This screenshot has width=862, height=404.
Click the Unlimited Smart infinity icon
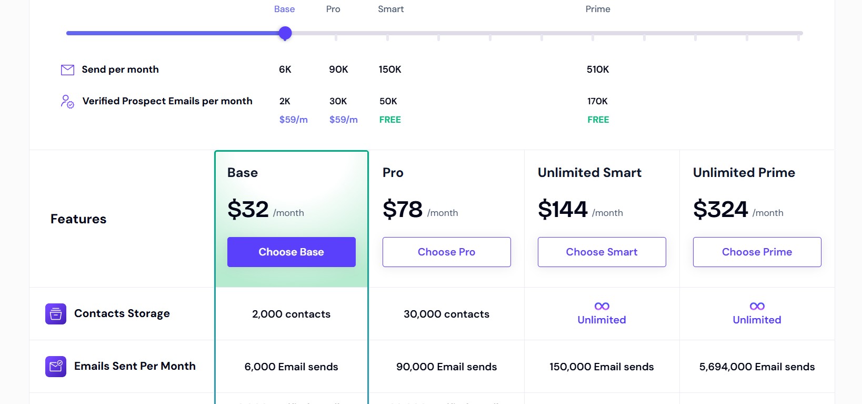(602, 306)
